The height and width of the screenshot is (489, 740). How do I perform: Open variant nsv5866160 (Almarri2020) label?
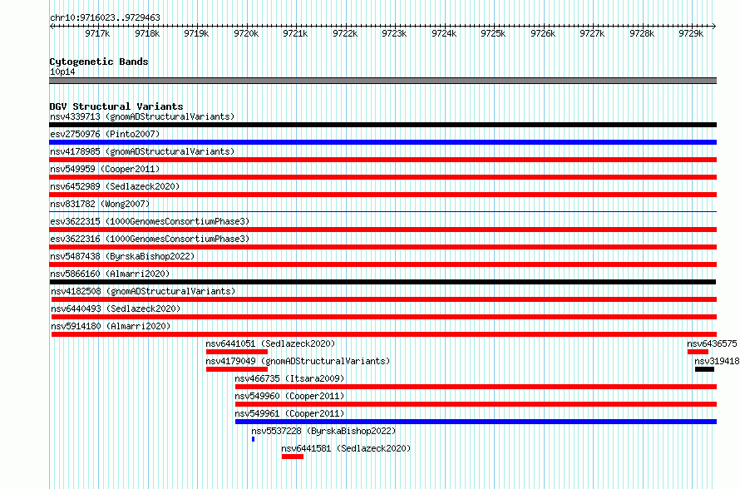click(x=110, y=274)
